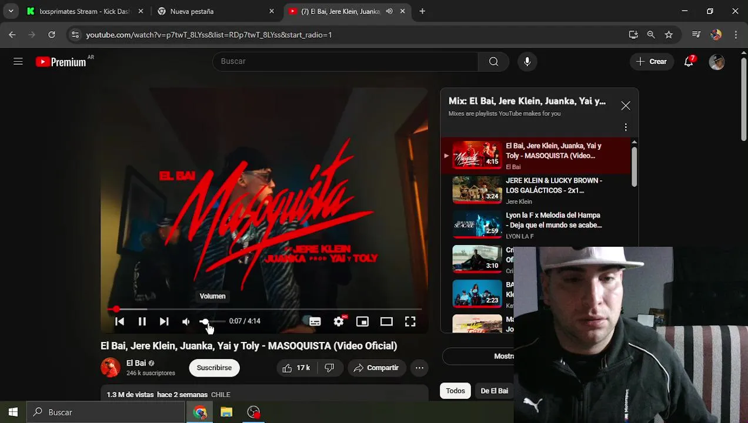This screenshot has width=748, height=423.
Task: Bookmark this page with the star
Action: pos(669,35)
